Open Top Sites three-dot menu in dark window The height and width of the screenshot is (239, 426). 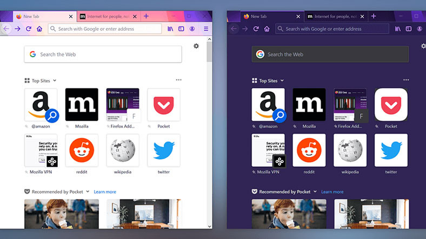click(406, 80)
